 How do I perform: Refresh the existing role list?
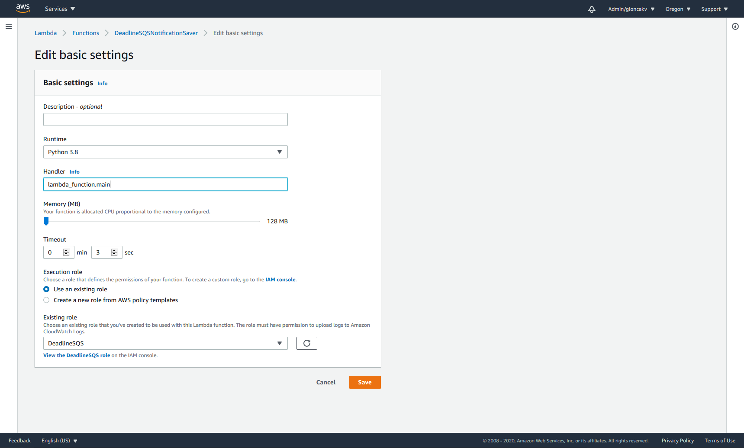307,343
